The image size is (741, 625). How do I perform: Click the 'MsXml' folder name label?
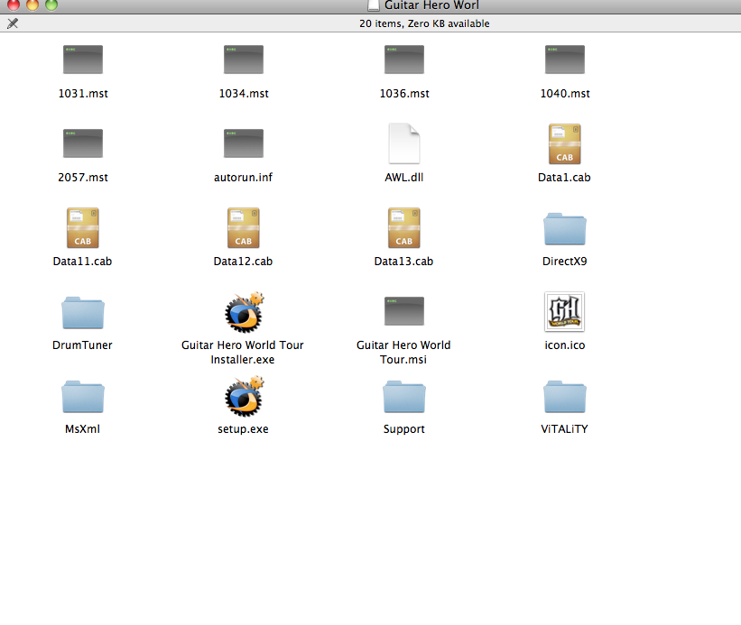click(x=83, y=429)
